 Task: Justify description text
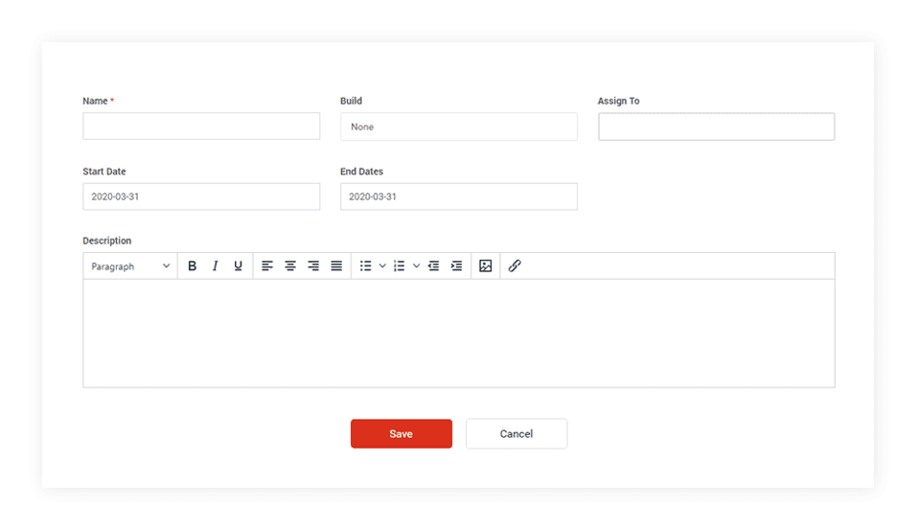tap(336, 266)
